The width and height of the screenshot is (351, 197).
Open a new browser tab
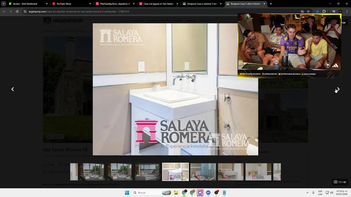[271, 4]
